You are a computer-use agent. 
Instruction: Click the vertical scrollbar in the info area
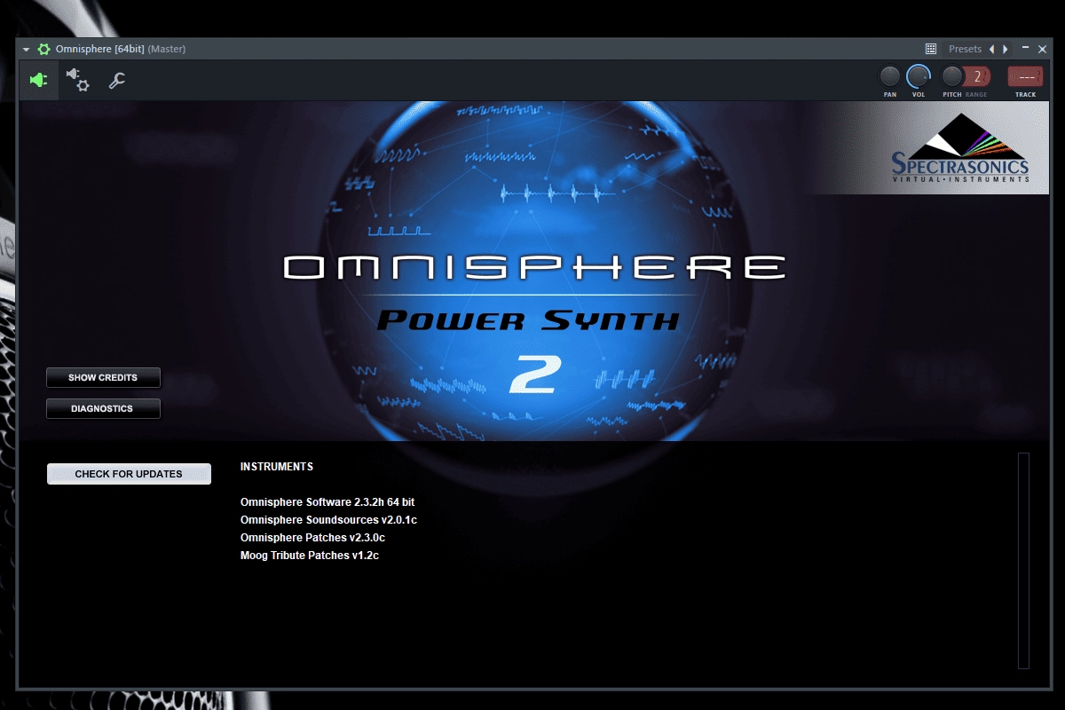point(1023,560)
